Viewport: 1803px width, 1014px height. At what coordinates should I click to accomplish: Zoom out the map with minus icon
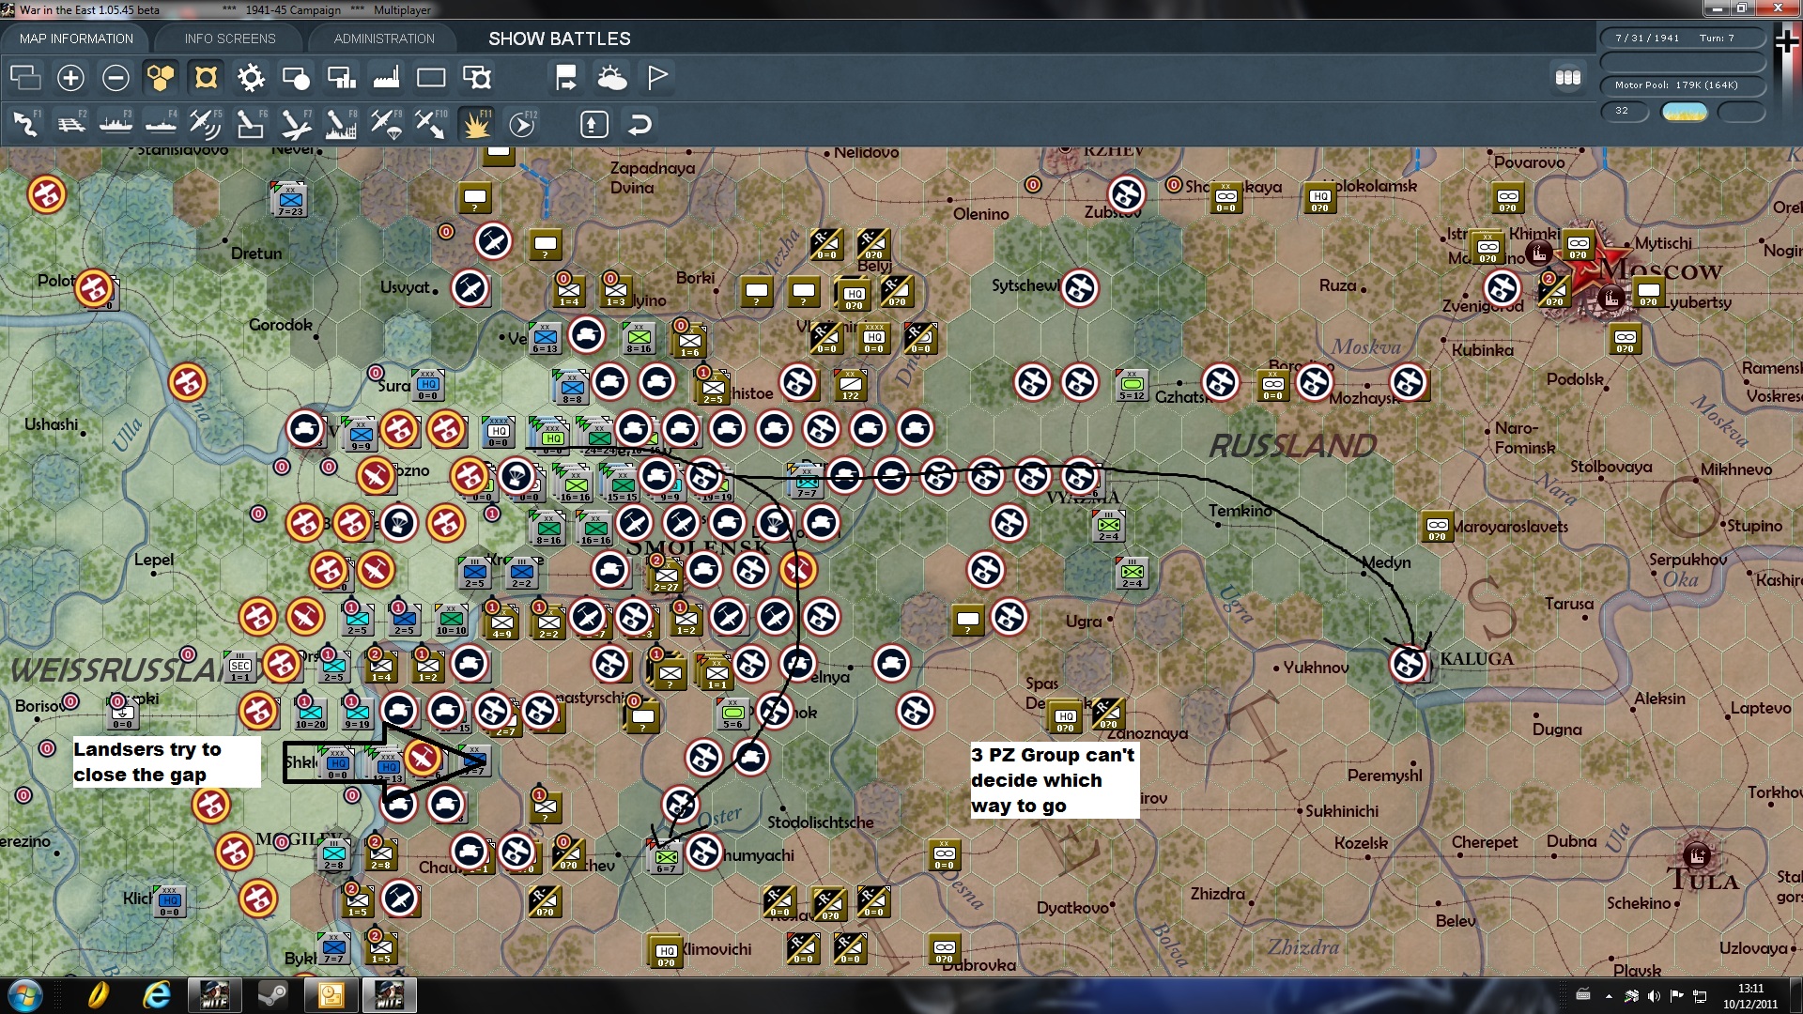(116, 77)
